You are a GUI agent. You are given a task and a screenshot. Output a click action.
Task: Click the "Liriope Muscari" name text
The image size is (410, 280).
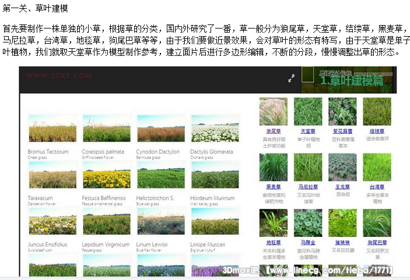tap(208, 244)
